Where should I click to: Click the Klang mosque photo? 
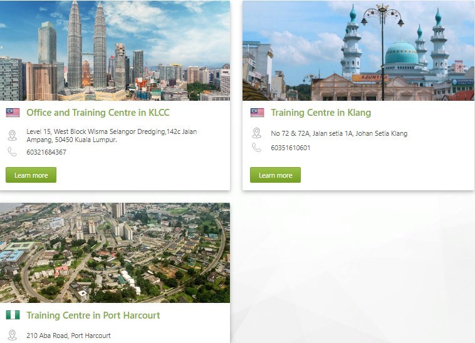[358, 51]
